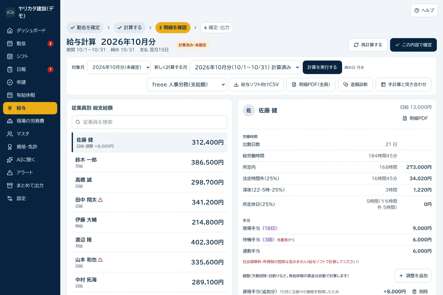The height and width of the screenshot is (295, 443).
Task: Download 佐藤 健's 明細PDF
Action: coord(415,118)
